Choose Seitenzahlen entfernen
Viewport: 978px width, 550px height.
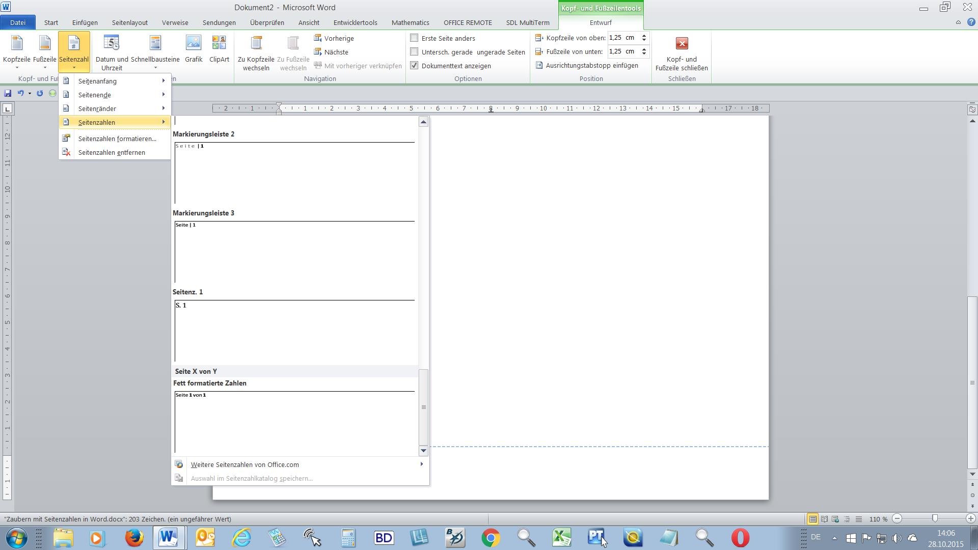coord(115,152)
